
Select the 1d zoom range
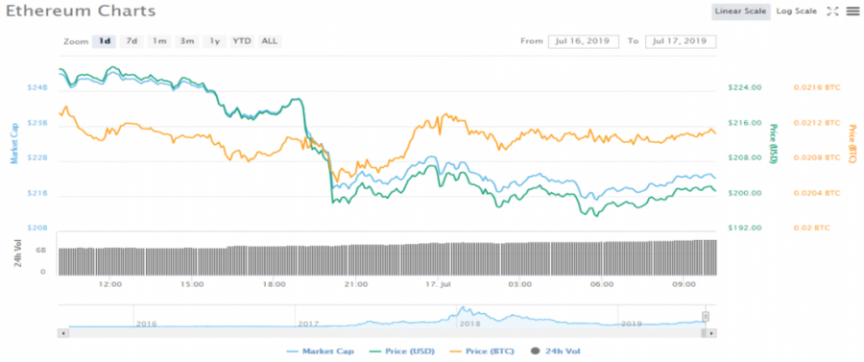[x=104, y=41]
